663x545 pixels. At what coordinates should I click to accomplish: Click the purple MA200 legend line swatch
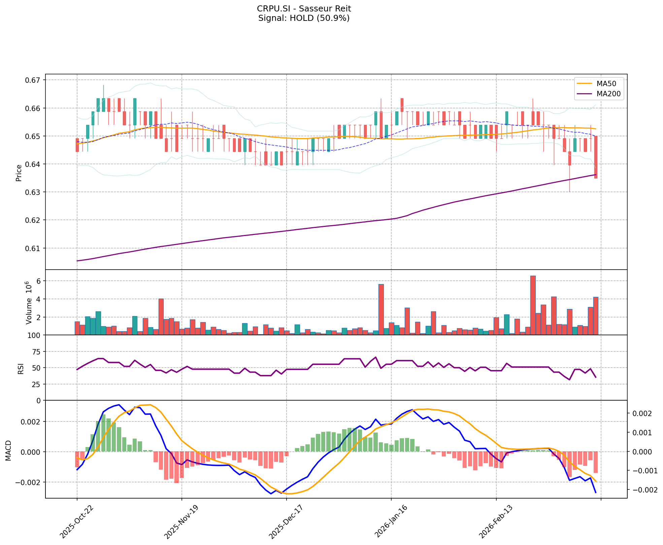584,94
